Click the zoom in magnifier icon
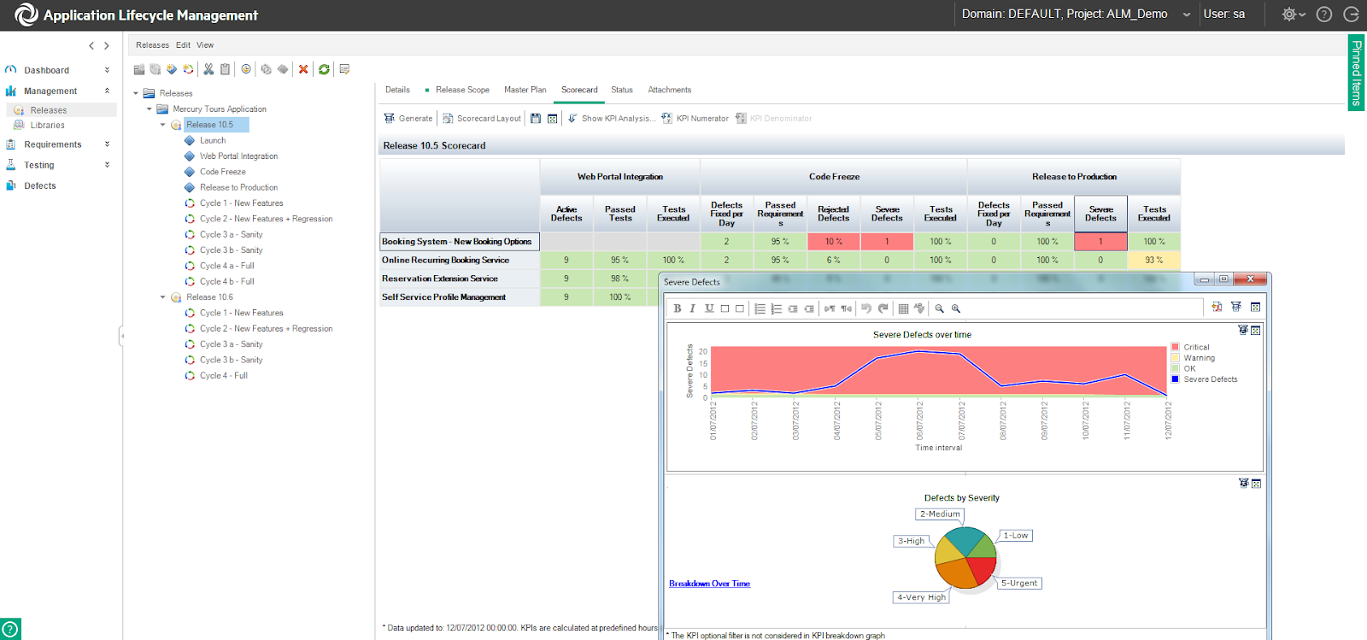 [956, 308]
